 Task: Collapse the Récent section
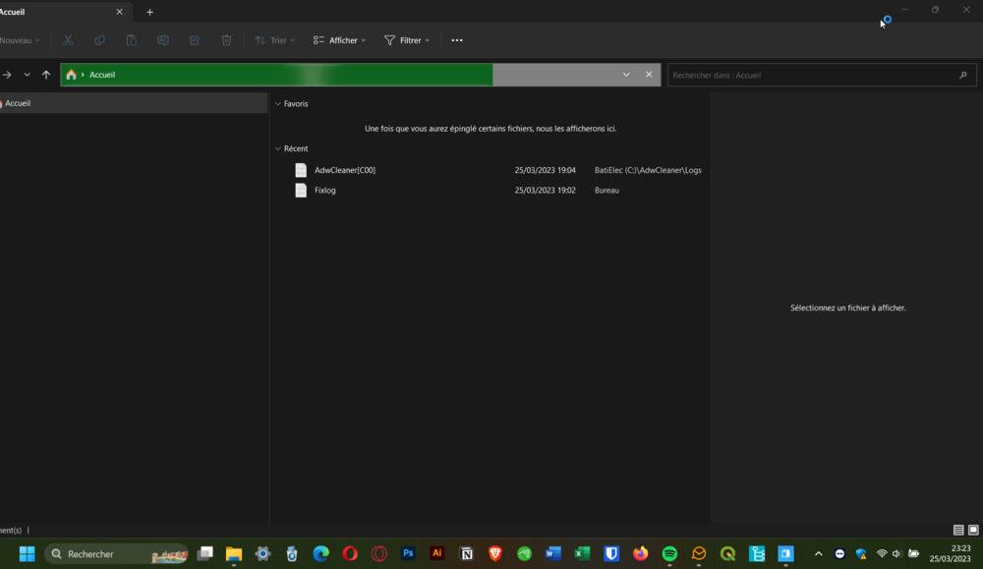tap(278, 148)
